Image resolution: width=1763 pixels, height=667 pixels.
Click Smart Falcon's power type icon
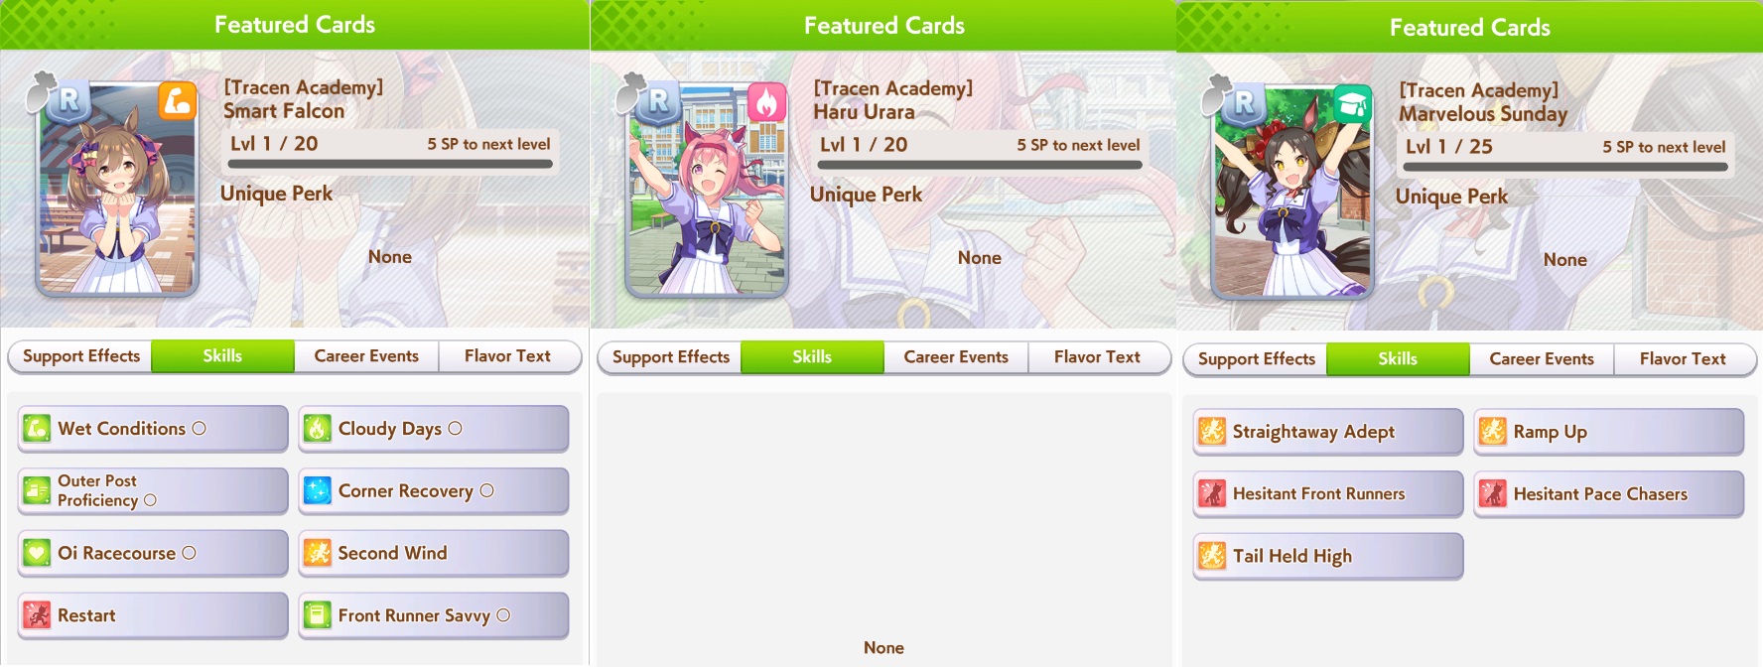(x=178, y=101)
